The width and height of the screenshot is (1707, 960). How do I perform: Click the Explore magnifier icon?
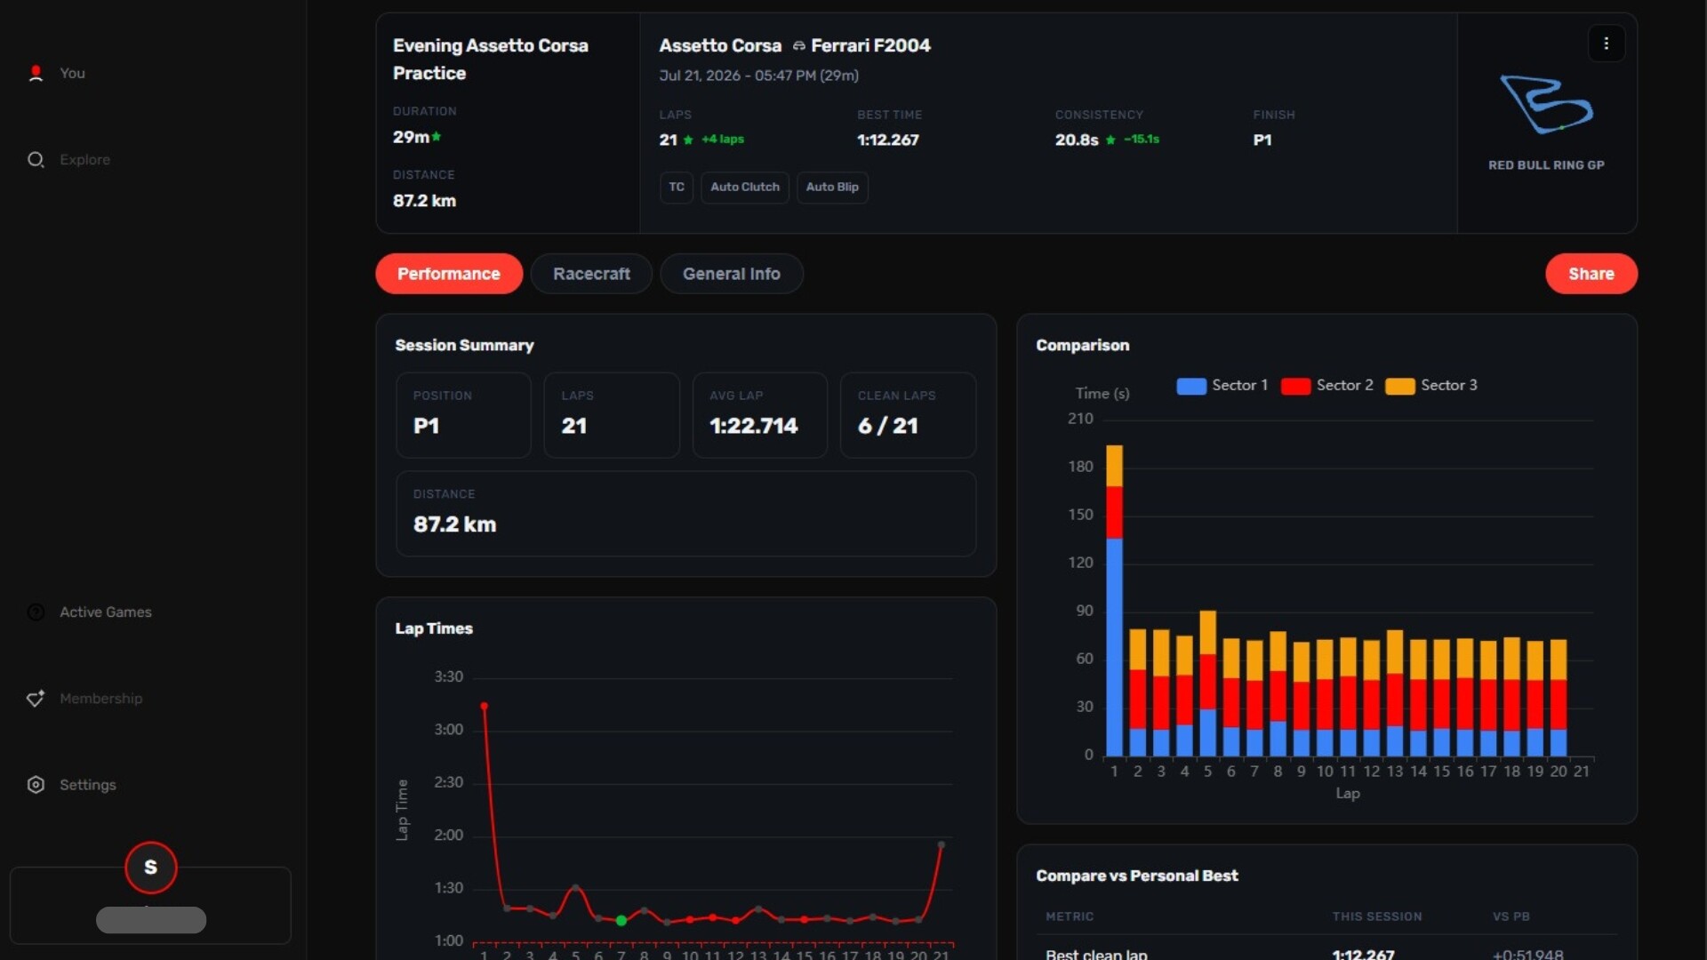pyautogui.click(x=36, y=160)
